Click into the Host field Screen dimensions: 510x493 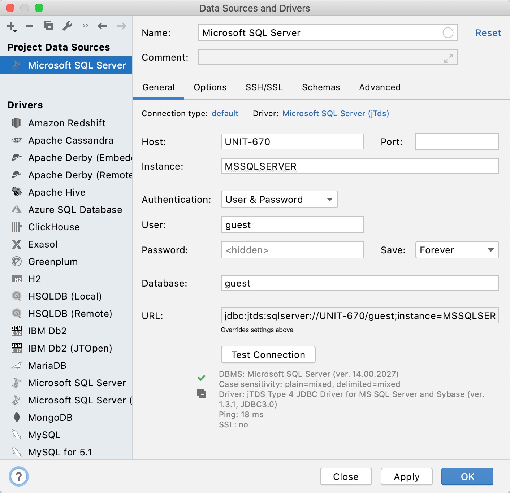point(293,142)
